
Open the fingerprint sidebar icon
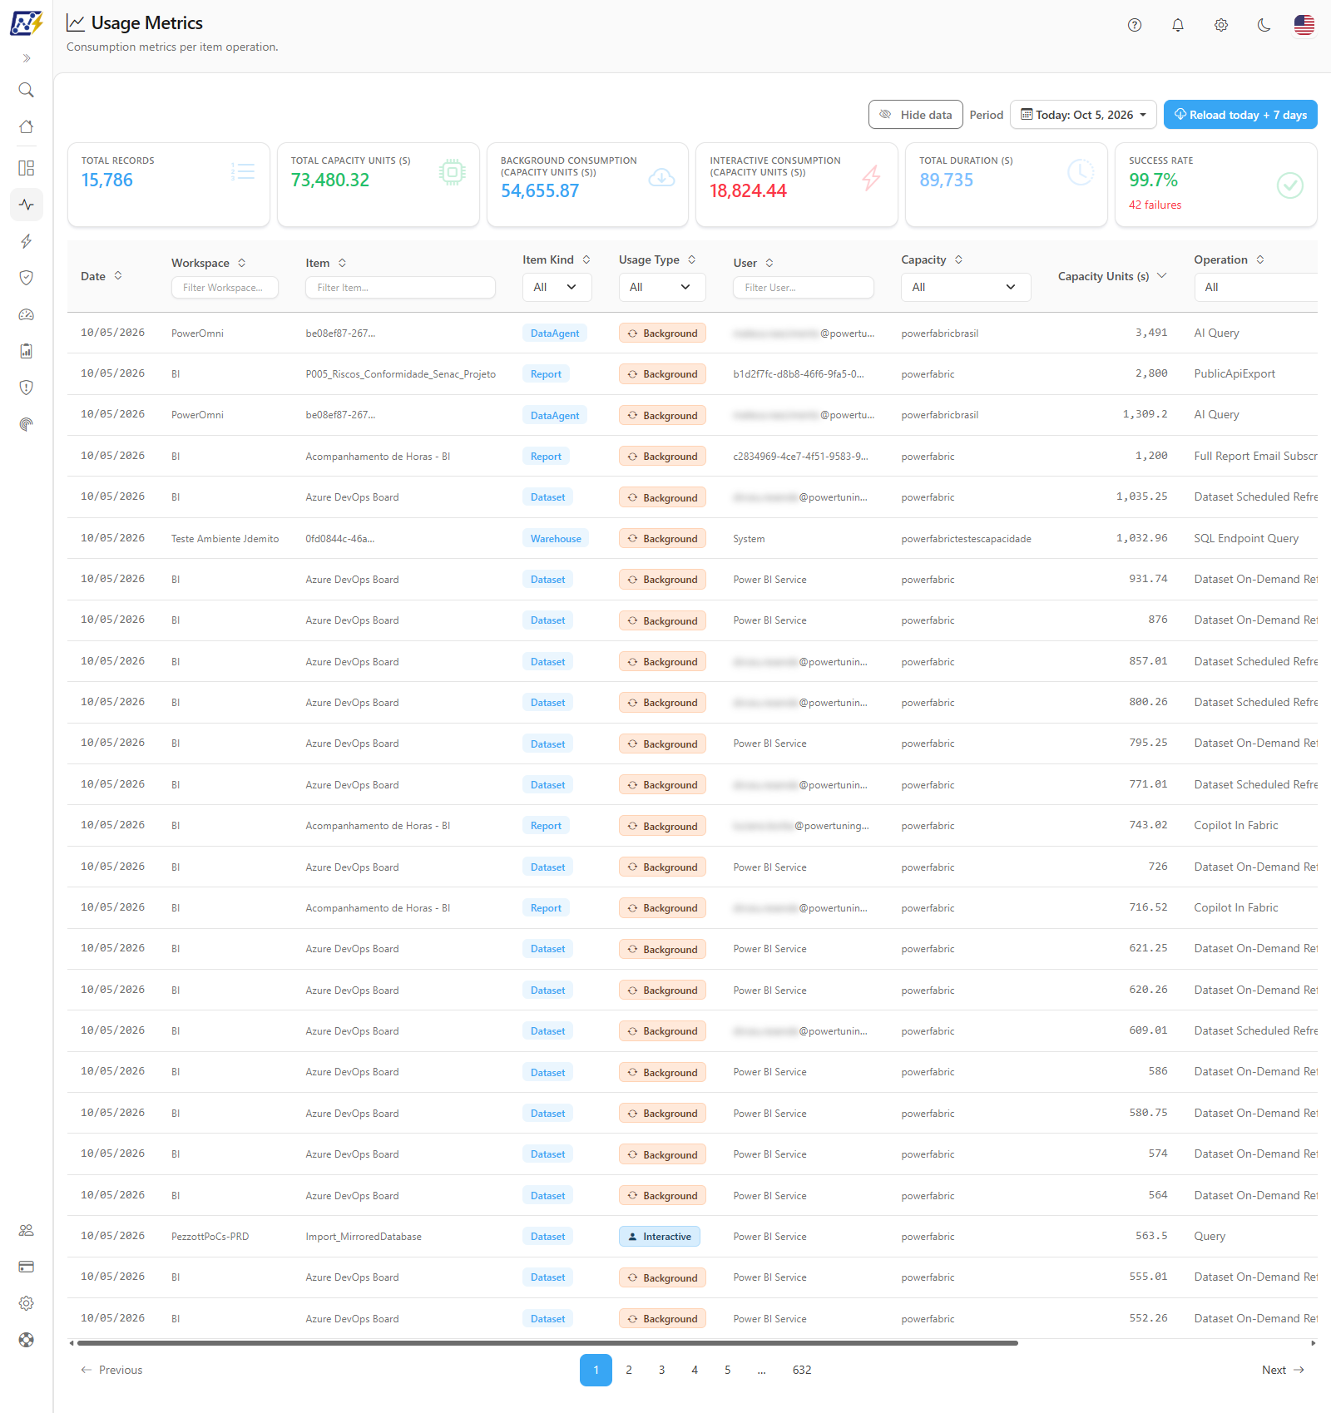click(x=27, y=424)
